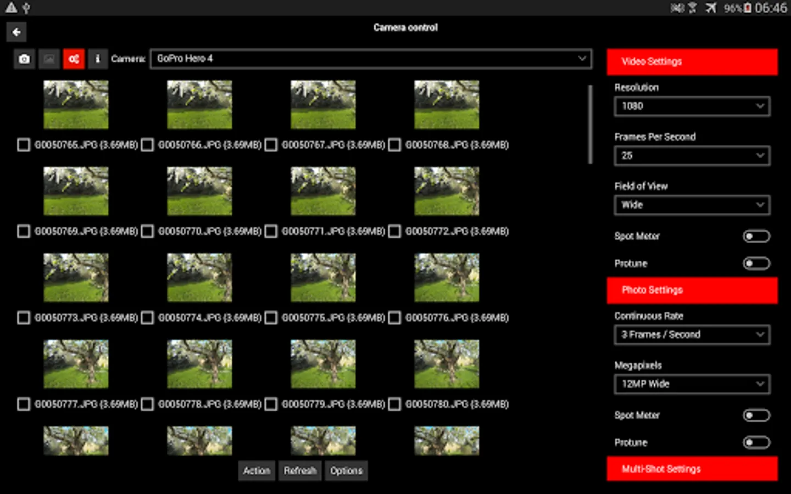Tick the G0050774.JPG checkbox

tap(147, 318)
